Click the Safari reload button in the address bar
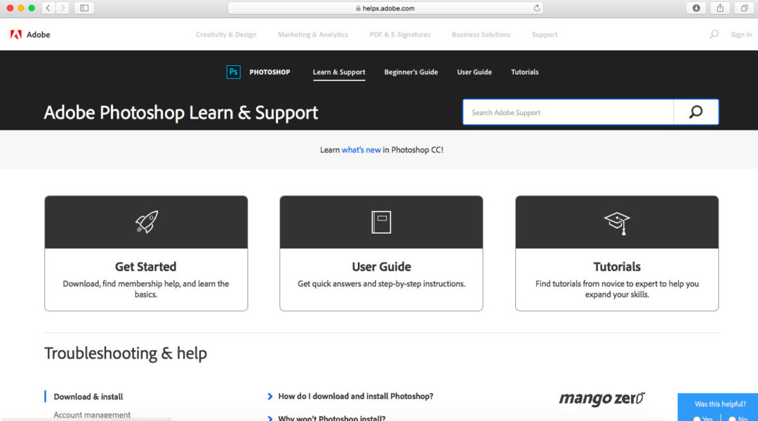The height and width of the screenshot is (421, 758). (x=536, y=8)
